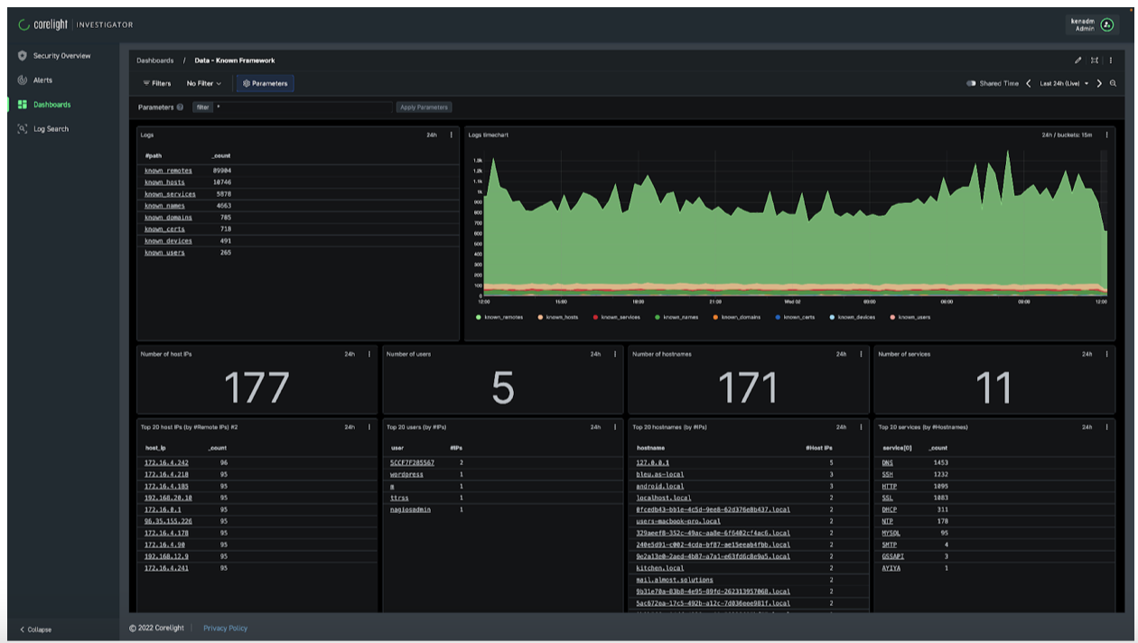Open the dashboard kebab menu in header
The image size is (1138, 643).
(x=1111, y=61)
